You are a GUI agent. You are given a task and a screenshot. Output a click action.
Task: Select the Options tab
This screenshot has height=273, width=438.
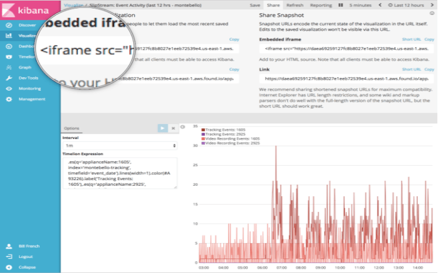(x=71, y=128)
